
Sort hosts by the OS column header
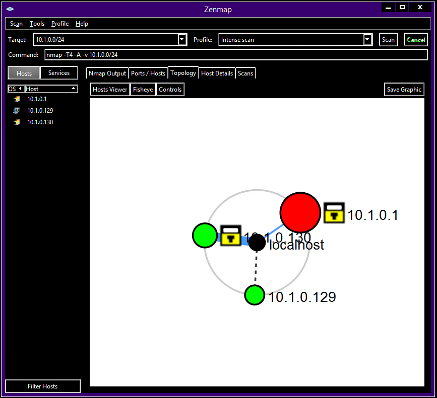16,89
